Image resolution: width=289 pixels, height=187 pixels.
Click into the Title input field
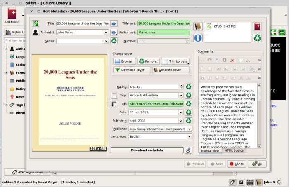tap(83, 23)
